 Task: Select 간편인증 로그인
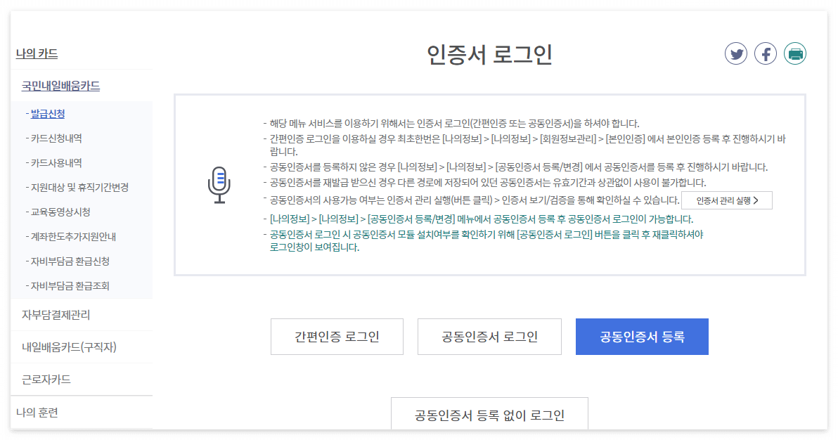coord(337,337)
